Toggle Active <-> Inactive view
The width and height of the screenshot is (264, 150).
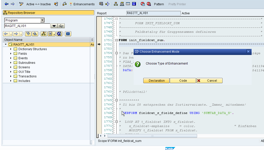click(x=38, y=4)
